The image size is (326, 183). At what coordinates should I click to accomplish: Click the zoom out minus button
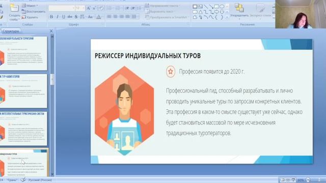pyautogui.click(x=308, y=180)
